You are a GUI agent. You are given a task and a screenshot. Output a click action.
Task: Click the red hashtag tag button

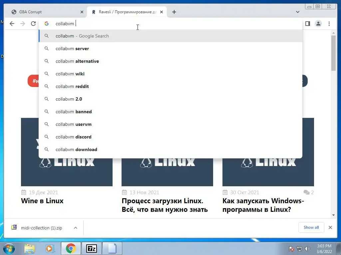coord(33,81)
